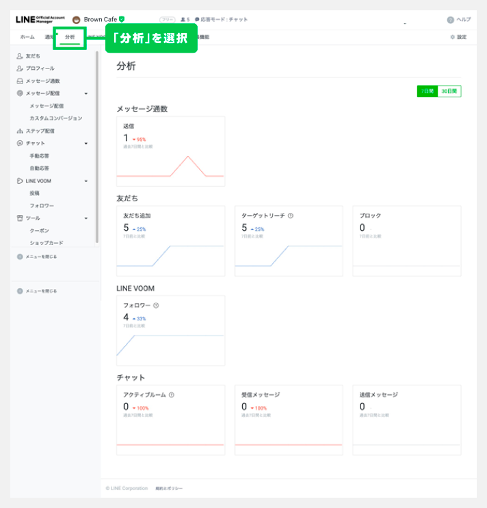Open the アクティブルーム stats card
The height and width of the screenshot is (508, 487).
point(170,420)
